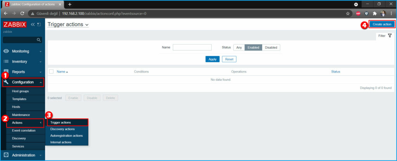Click the browser address bar URL

(104, 14)
